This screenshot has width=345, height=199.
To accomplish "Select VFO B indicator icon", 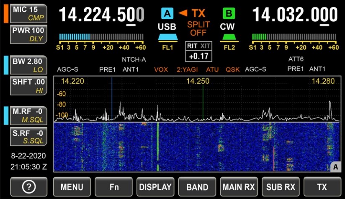I will (229, 14).
